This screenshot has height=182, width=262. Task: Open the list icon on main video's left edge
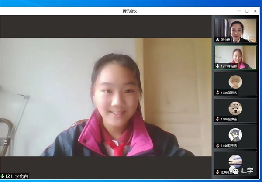coord(5,142)
